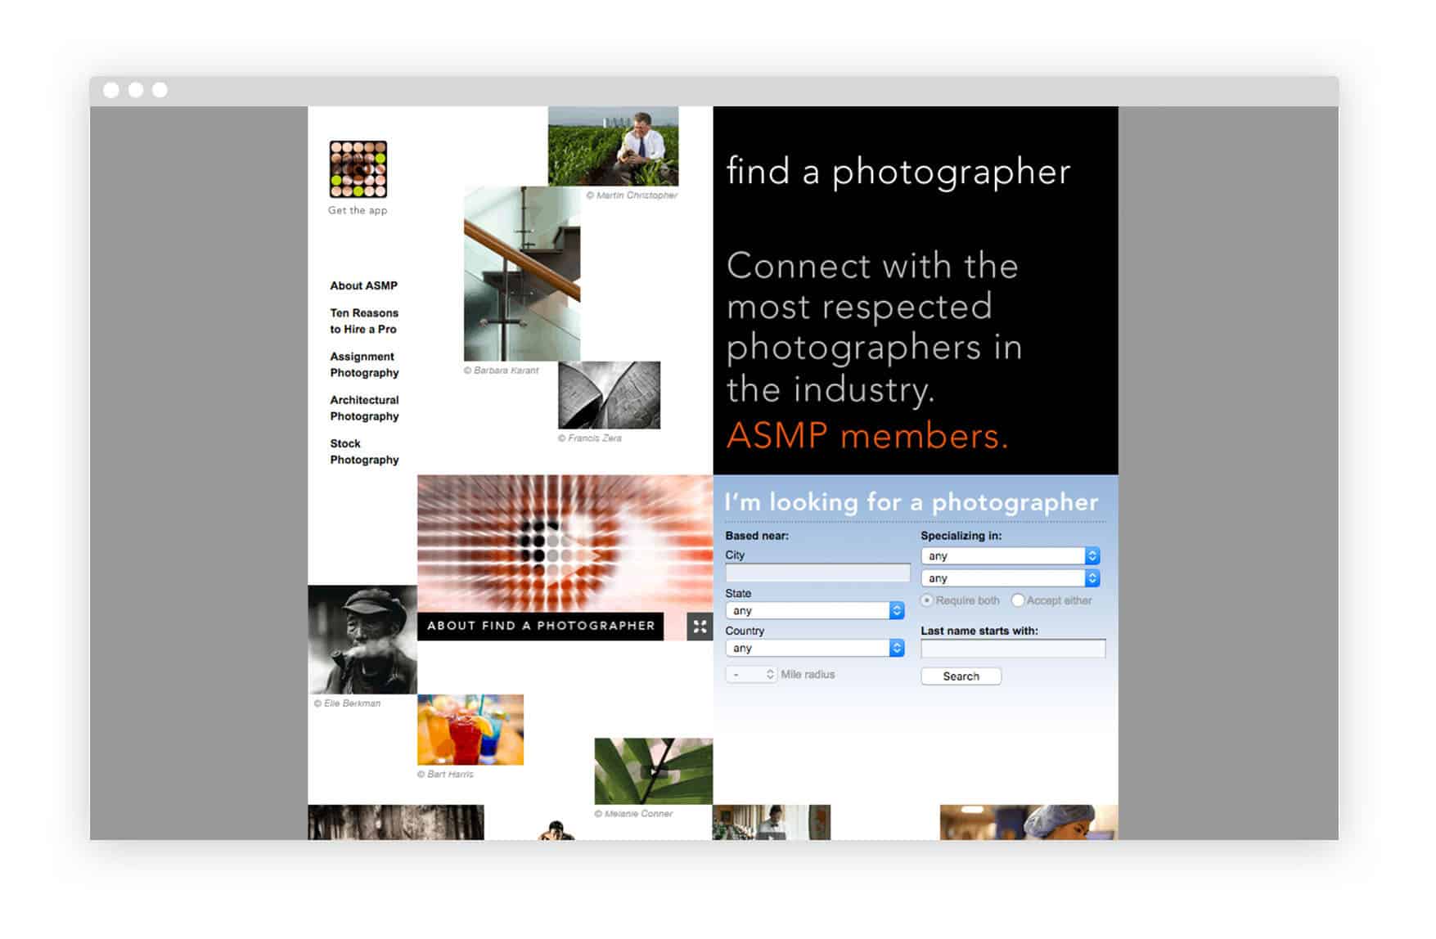Select the Require both radio button

click(x=927, y=600)
